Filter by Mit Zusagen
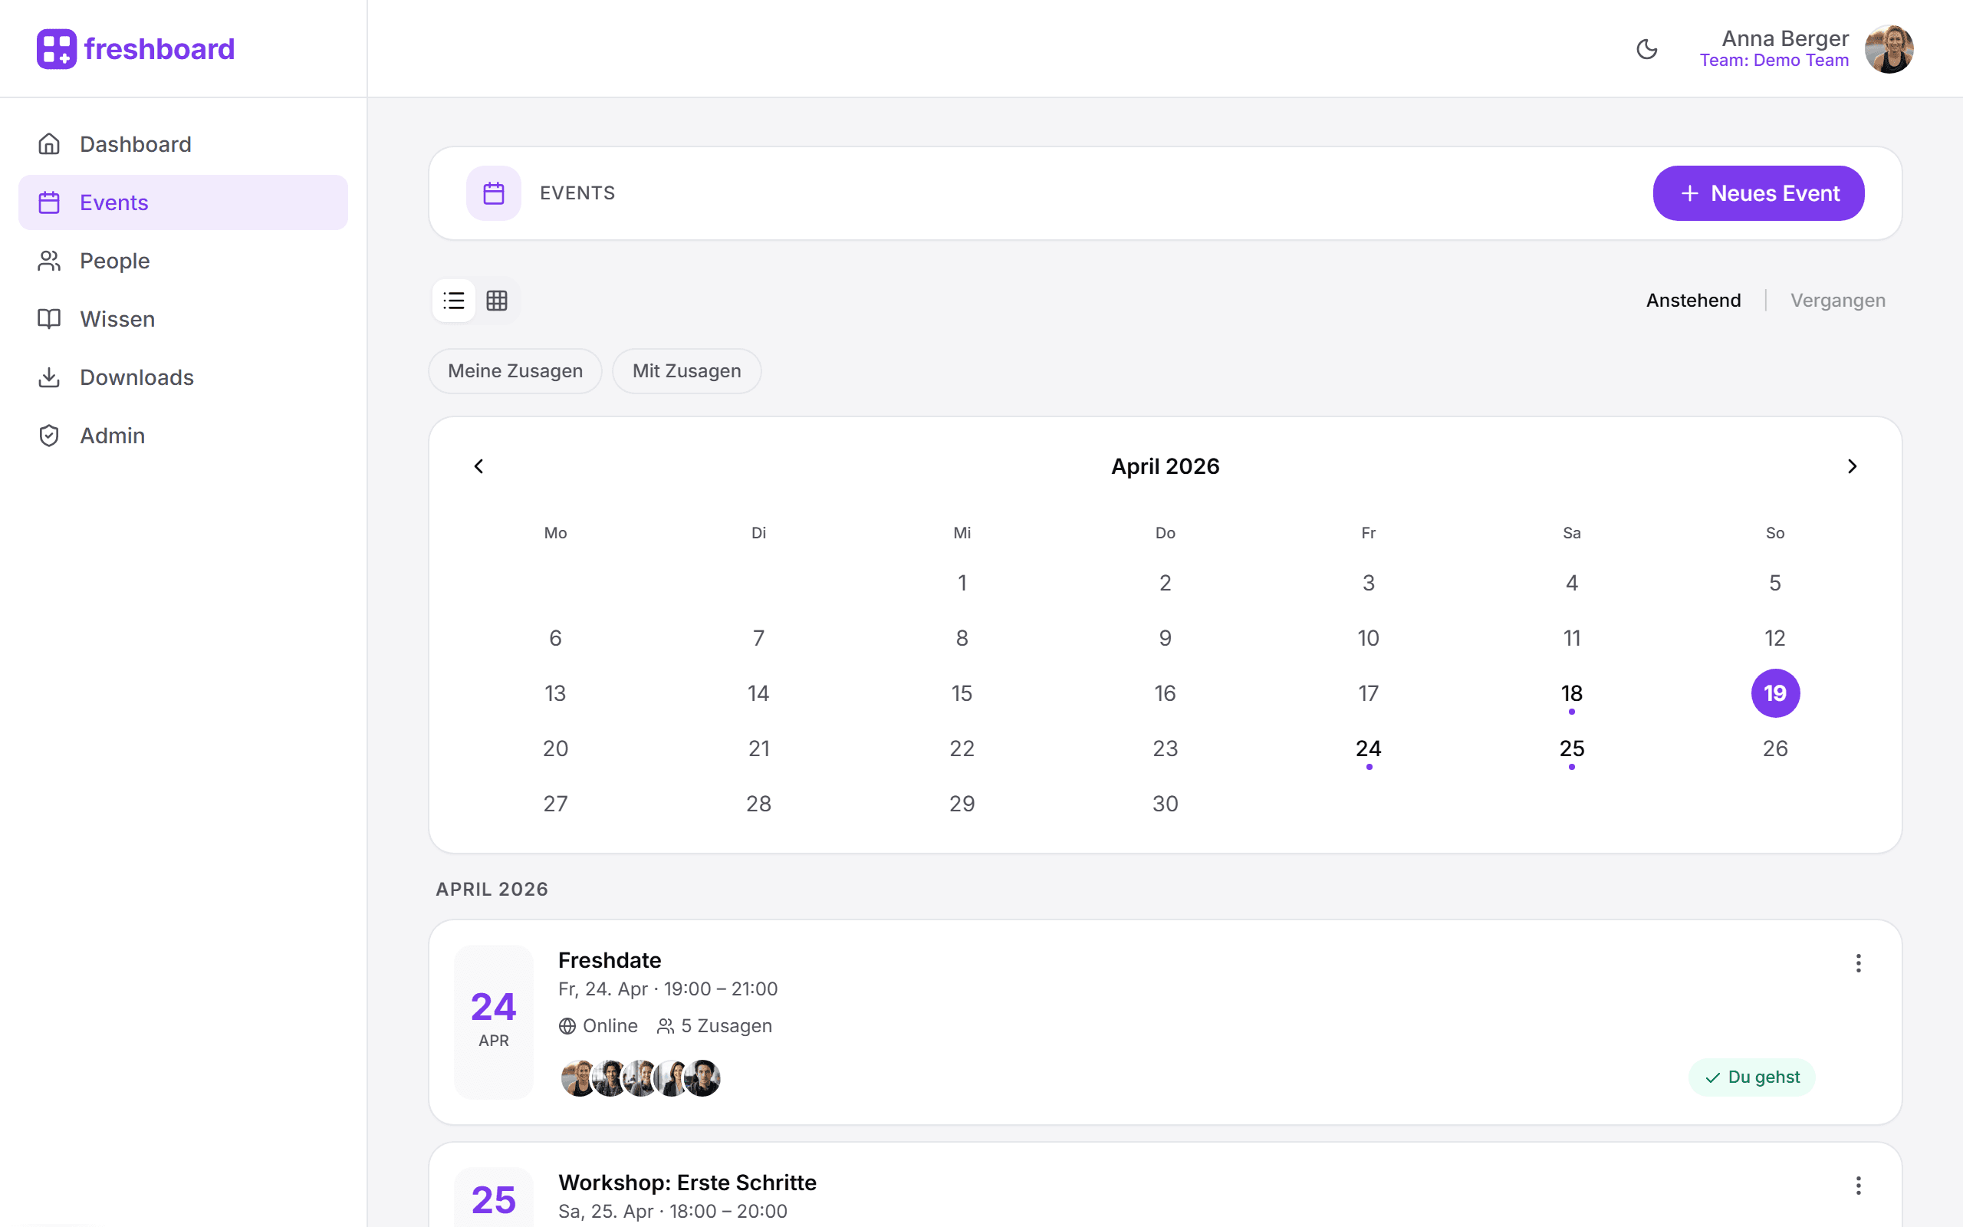 pos(687,371)
